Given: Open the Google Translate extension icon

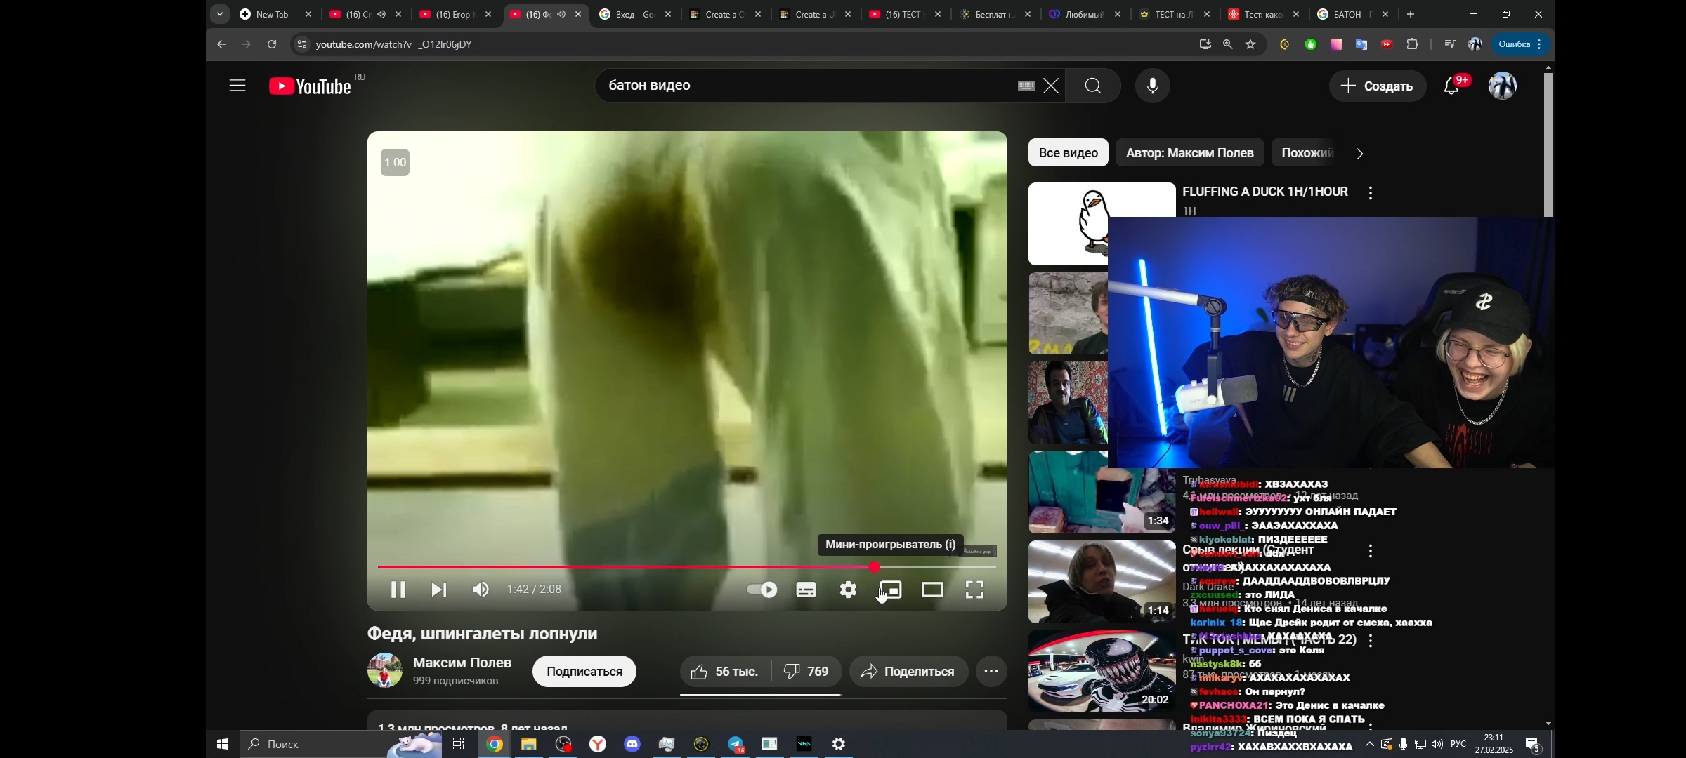Looking at the screenshot, I should (x=1361, y=44).
